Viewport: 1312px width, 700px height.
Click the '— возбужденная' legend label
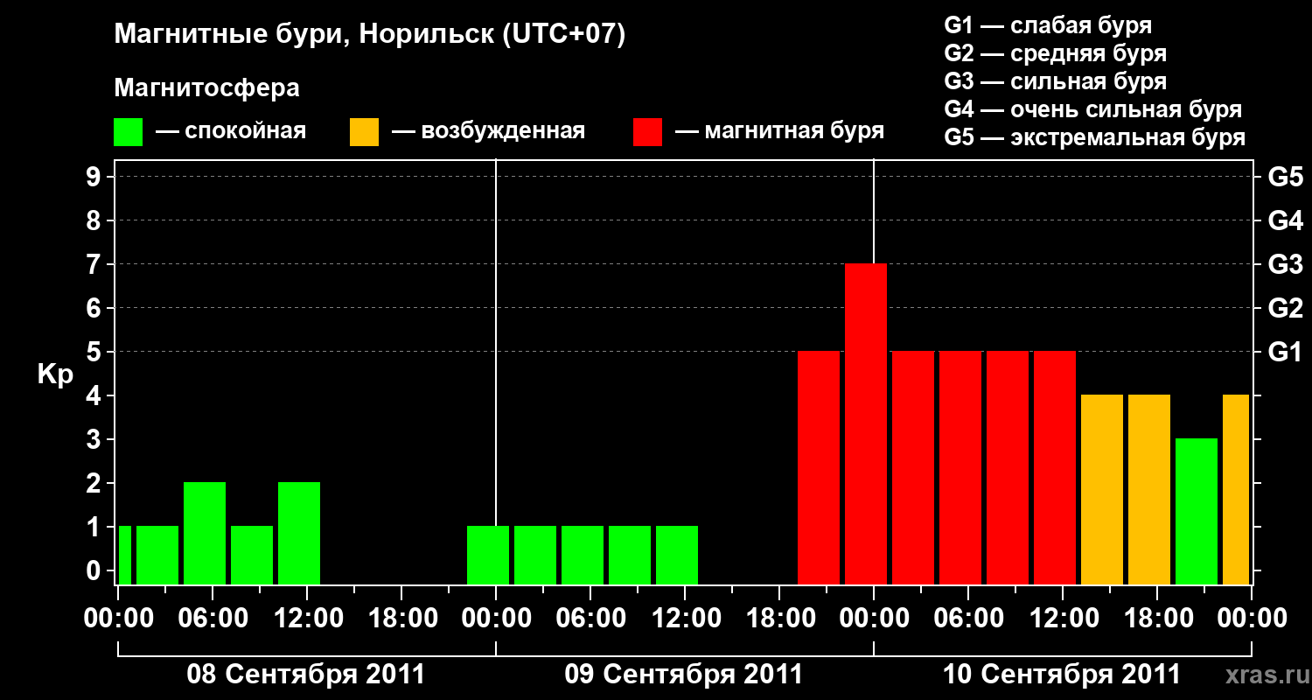(x=488, y=131)
